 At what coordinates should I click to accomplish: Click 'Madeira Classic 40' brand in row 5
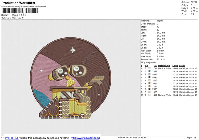click(188, 80)
